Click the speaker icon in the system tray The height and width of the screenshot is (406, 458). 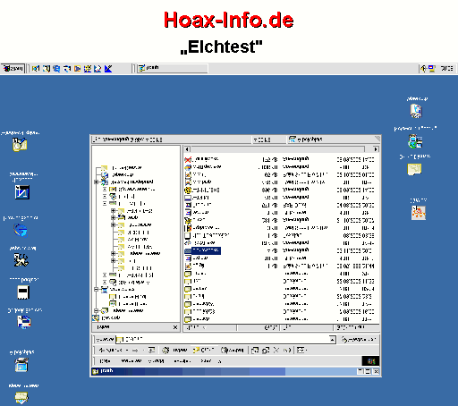423,69
